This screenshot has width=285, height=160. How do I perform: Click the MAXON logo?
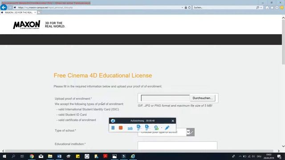pos(27,25)
